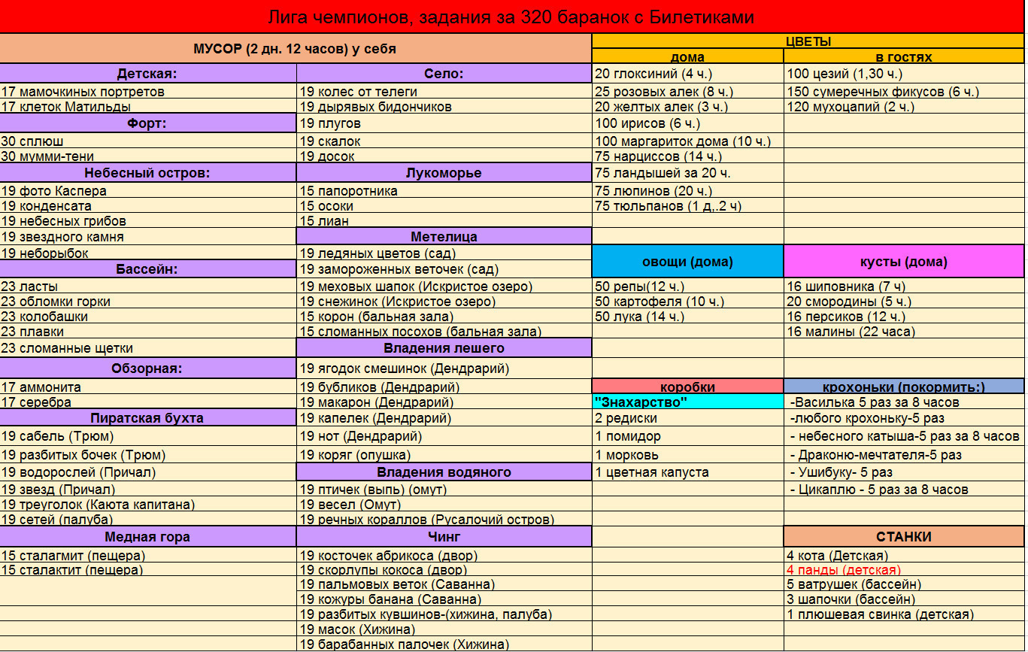Click cell "- Ушибуку- 5 раз"
1028x652 pixels.
coord(904,472)
